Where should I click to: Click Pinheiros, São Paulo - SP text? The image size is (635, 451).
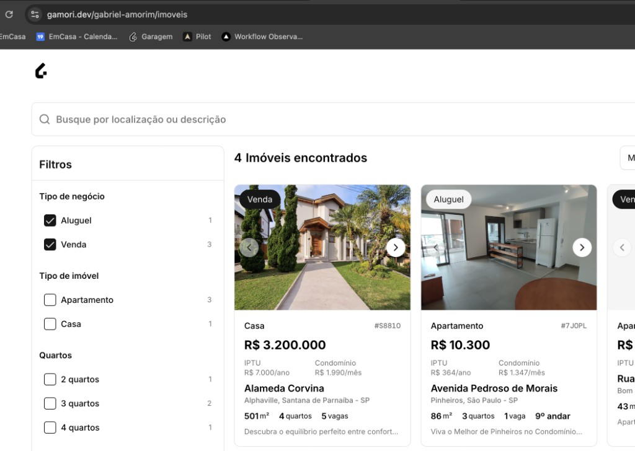[474, 400]
